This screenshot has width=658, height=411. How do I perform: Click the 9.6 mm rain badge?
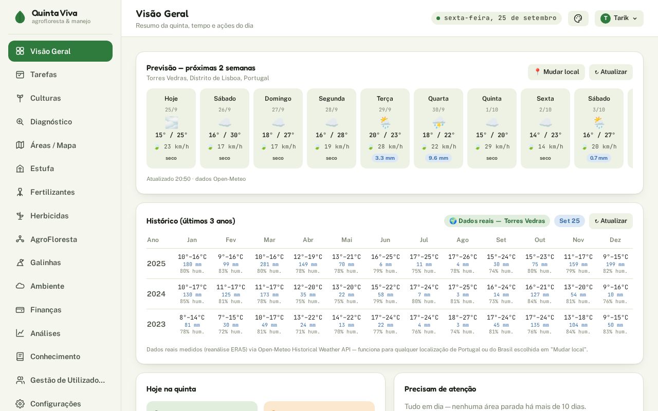point(438,158)
